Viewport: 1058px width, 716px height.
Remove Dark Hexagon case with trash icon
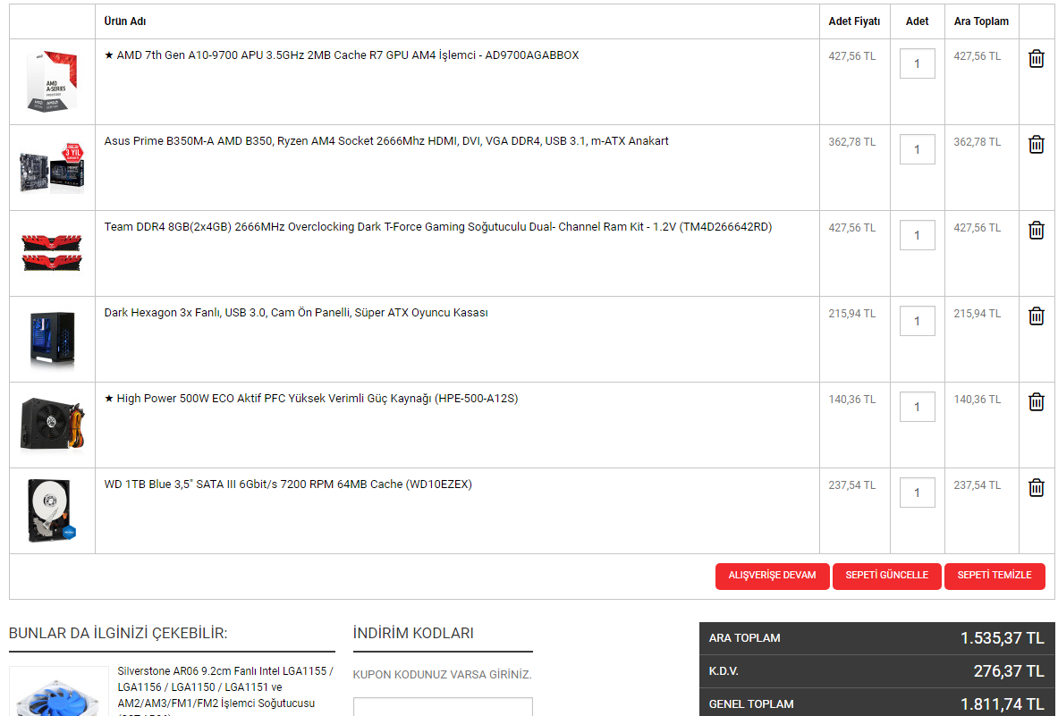[1037, 316]
